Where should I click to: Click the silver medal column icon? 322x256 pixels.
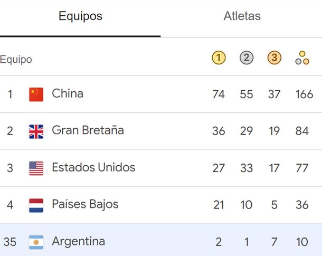[247, 58]
